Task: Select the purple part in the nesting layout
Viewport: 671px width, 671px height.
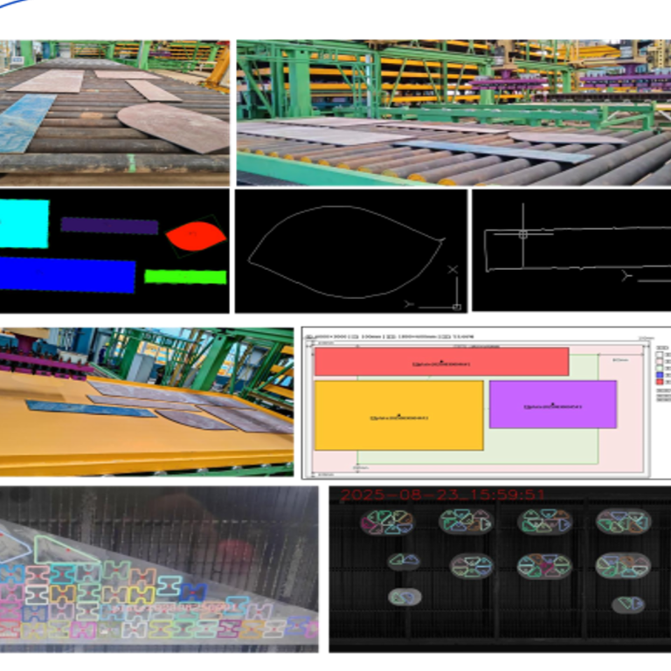Action: point(553,405)
